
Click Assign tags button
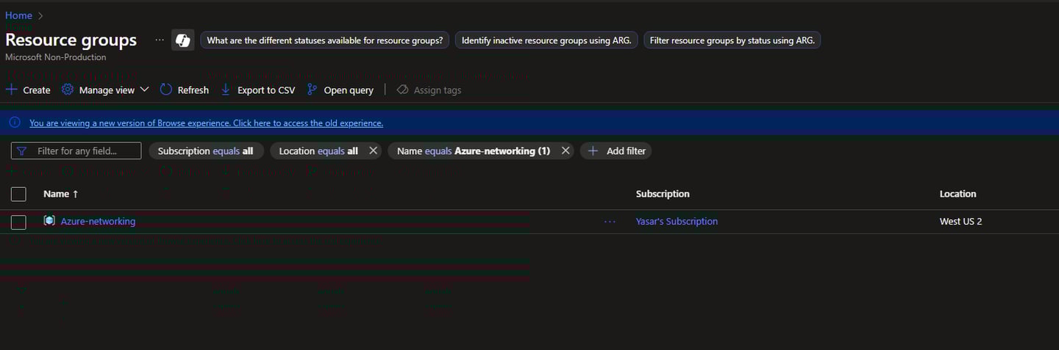429,90
